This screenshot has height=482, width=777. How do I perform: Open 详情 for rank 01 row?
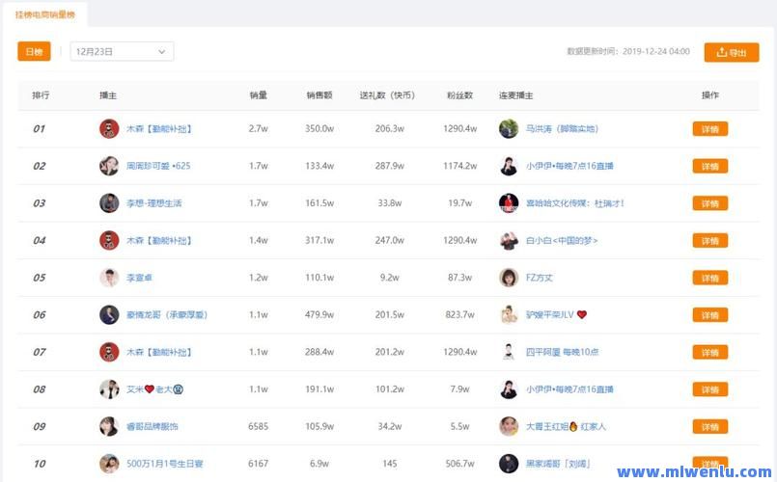coord(709,129)
